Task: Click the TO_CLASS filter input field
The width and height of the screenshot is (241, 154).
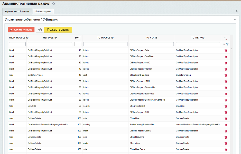Action: tap(152, 44)
